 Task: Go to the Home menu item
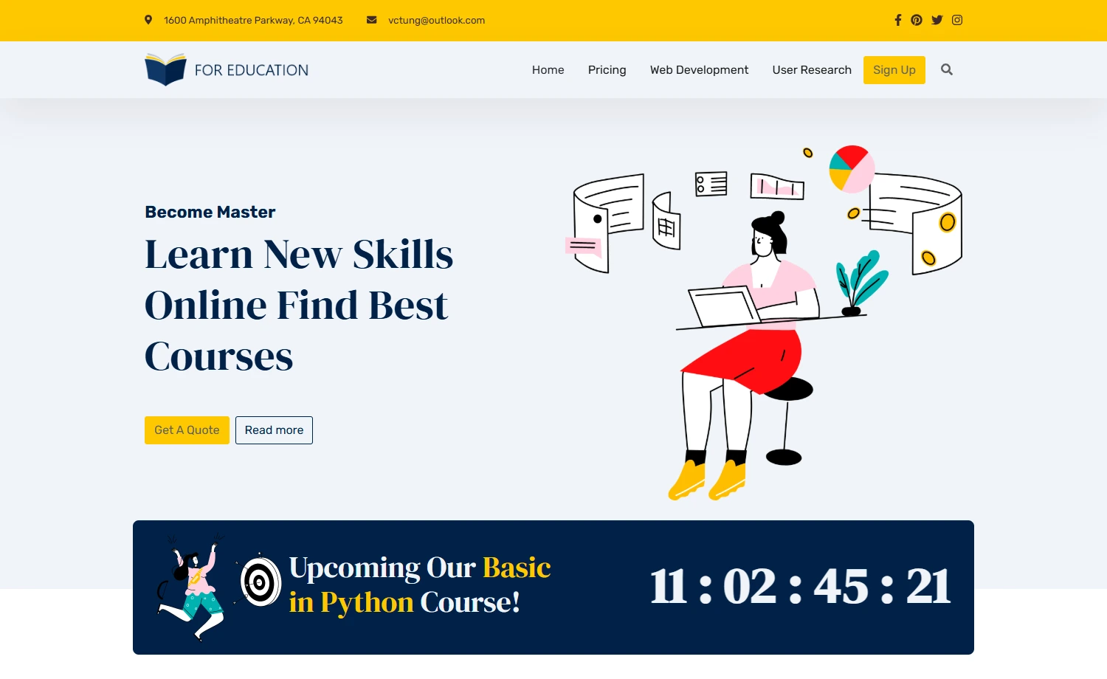pyautogui.click(x=548, y=69)
